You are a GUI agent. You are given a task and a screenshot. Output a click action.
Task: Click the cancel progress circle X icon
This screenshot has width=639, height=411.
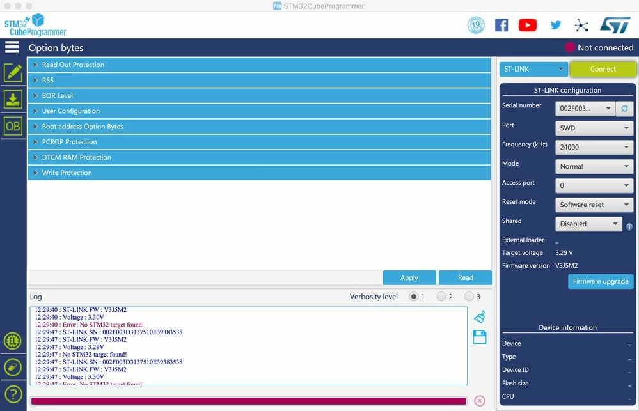[x=480, y=401]
